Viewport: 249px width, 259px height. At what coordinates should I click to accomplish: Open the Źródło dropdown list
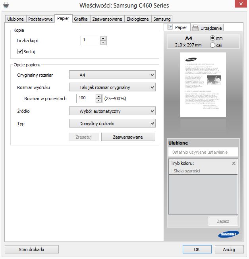tap(112, 111)
